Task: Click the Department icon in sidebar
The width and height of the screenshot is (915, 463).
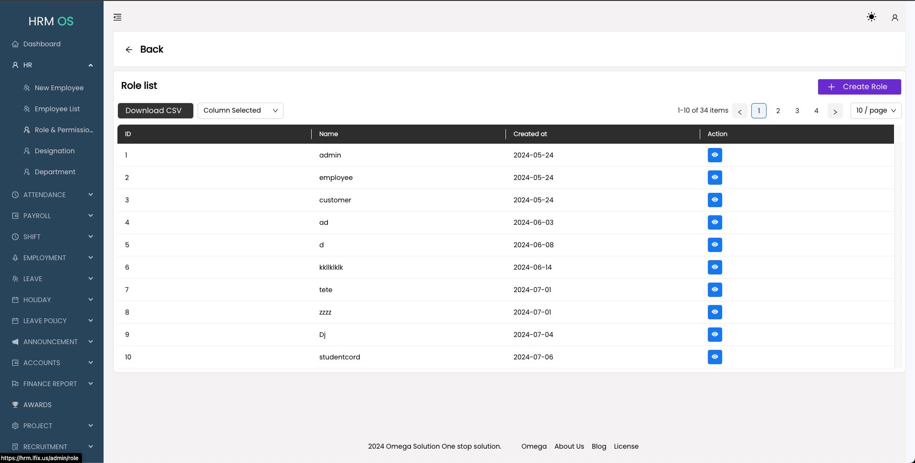Action: [x=27, y=172]
